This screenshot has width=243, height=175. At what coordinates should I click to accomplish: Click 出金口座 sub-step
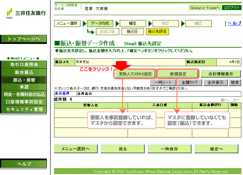click(107, 31)
